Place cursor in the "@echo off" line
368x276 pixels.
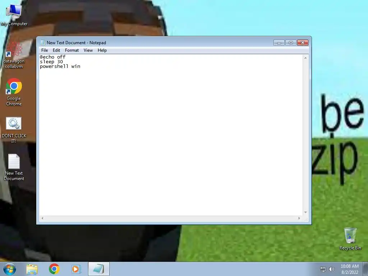(x=52, y=57)
